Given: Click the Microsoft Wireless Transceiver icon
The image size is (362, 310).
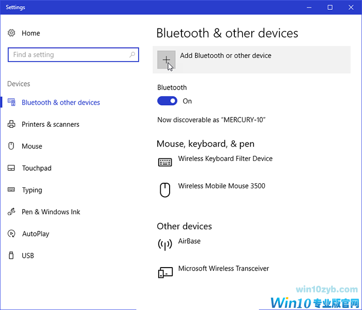Looking at the screenshot, I should click(165, 272).
